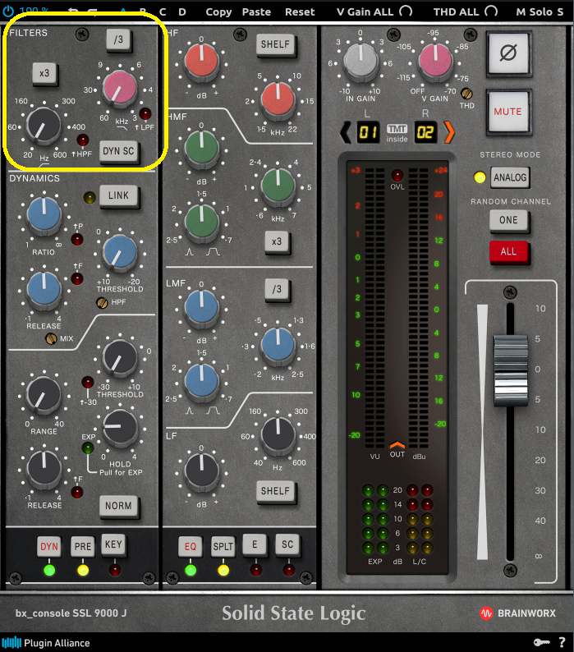Click the red HF frequency knob
The height and width of the screenshot is (652, 574).
(x=278, y=99)
